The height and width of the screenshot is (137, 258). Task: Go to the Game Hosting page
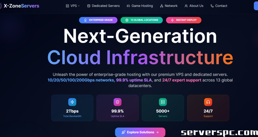(142, 6)
